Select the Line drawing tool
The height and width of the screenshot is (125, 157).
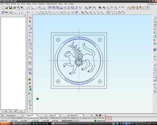38,12
